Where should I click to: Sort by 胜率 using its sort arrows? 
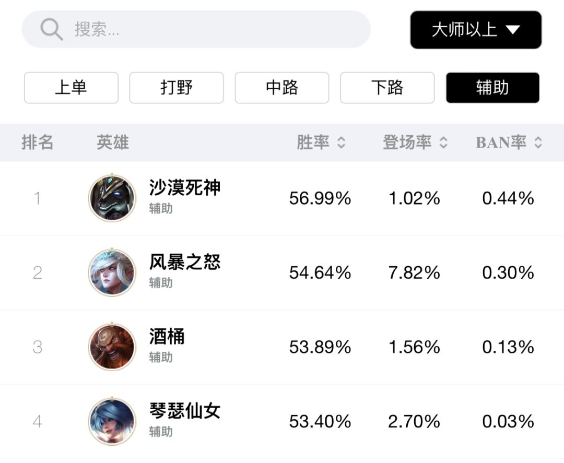click(342, 143)
